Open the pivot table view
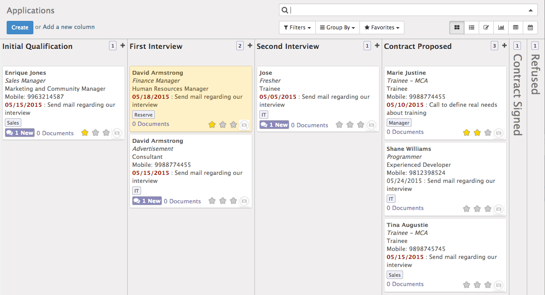545x295 pixels. click(516, 27)
